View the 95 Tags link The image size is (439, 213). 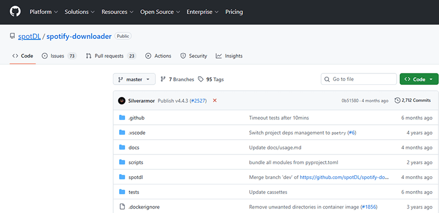click(x=211, y=79)
